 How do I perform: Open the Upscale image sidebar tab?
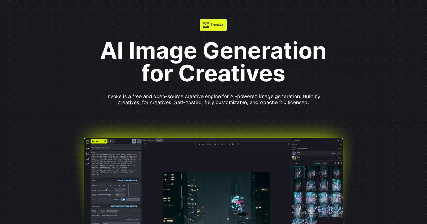coord(87,159)
